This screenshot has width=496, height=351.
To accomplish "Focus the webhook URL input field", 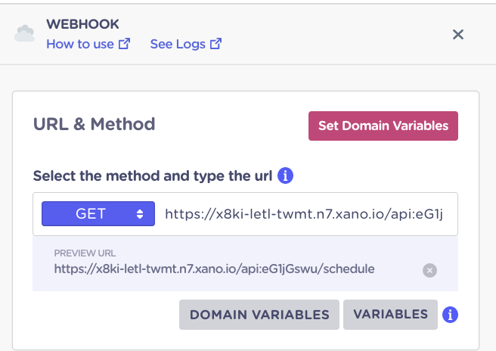I will 305,214.
